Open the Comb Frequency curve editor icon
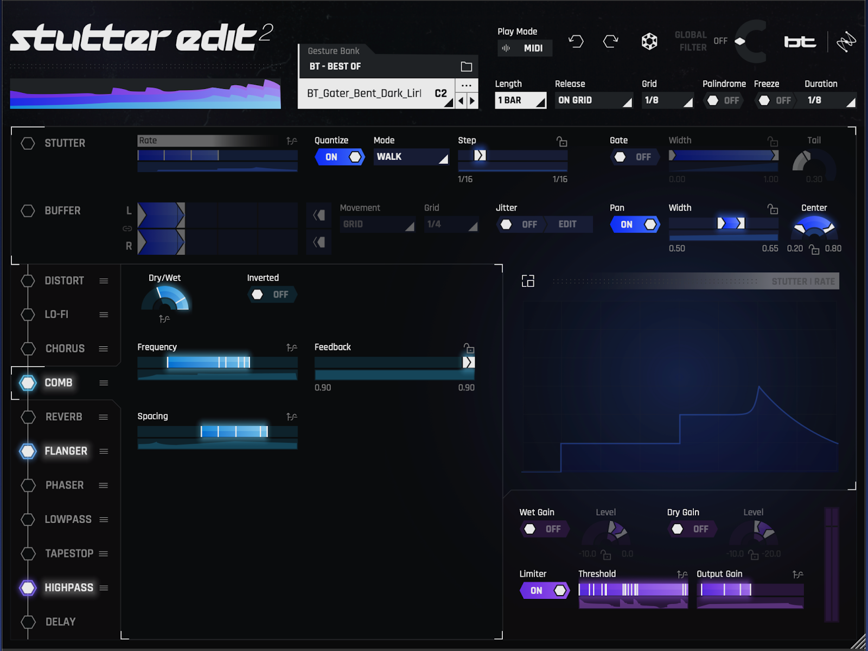This screenshot has height=651, width=868. [292, 348]
